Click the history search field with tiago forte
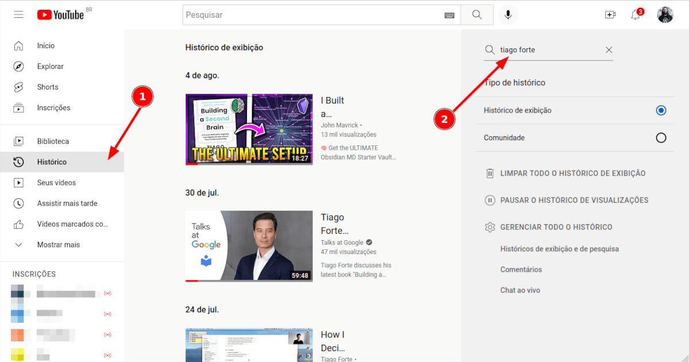 coord(548,50)
